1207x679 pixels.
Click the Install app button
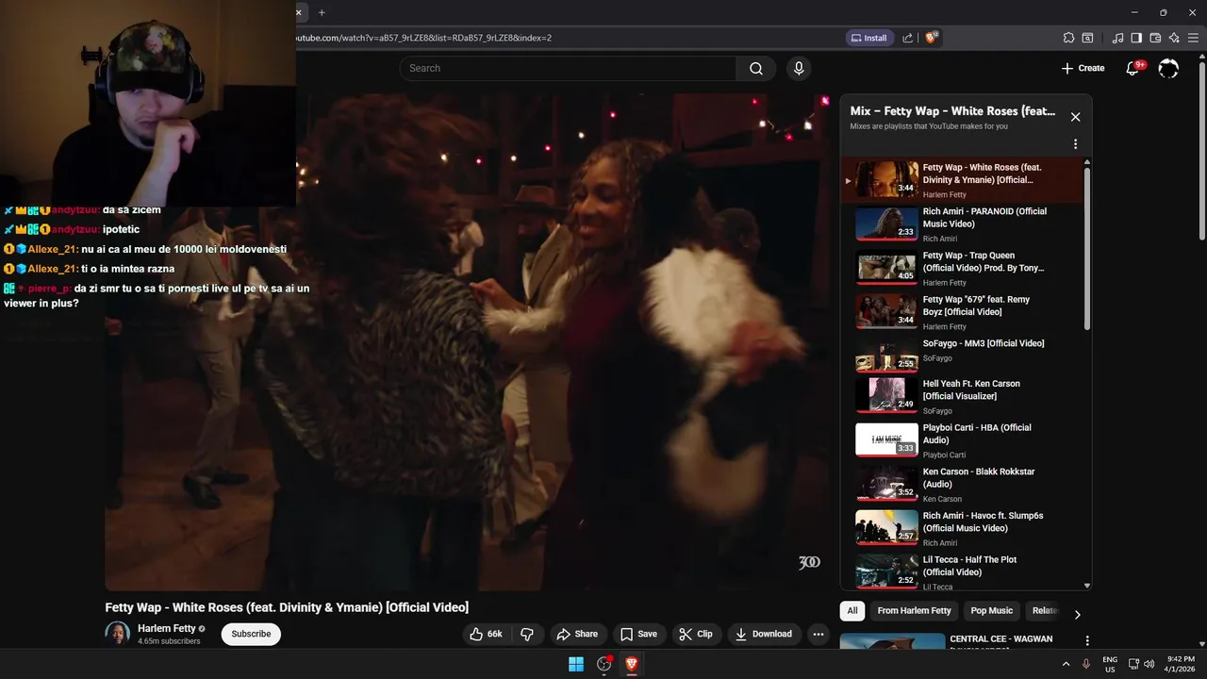click(868, 38)
